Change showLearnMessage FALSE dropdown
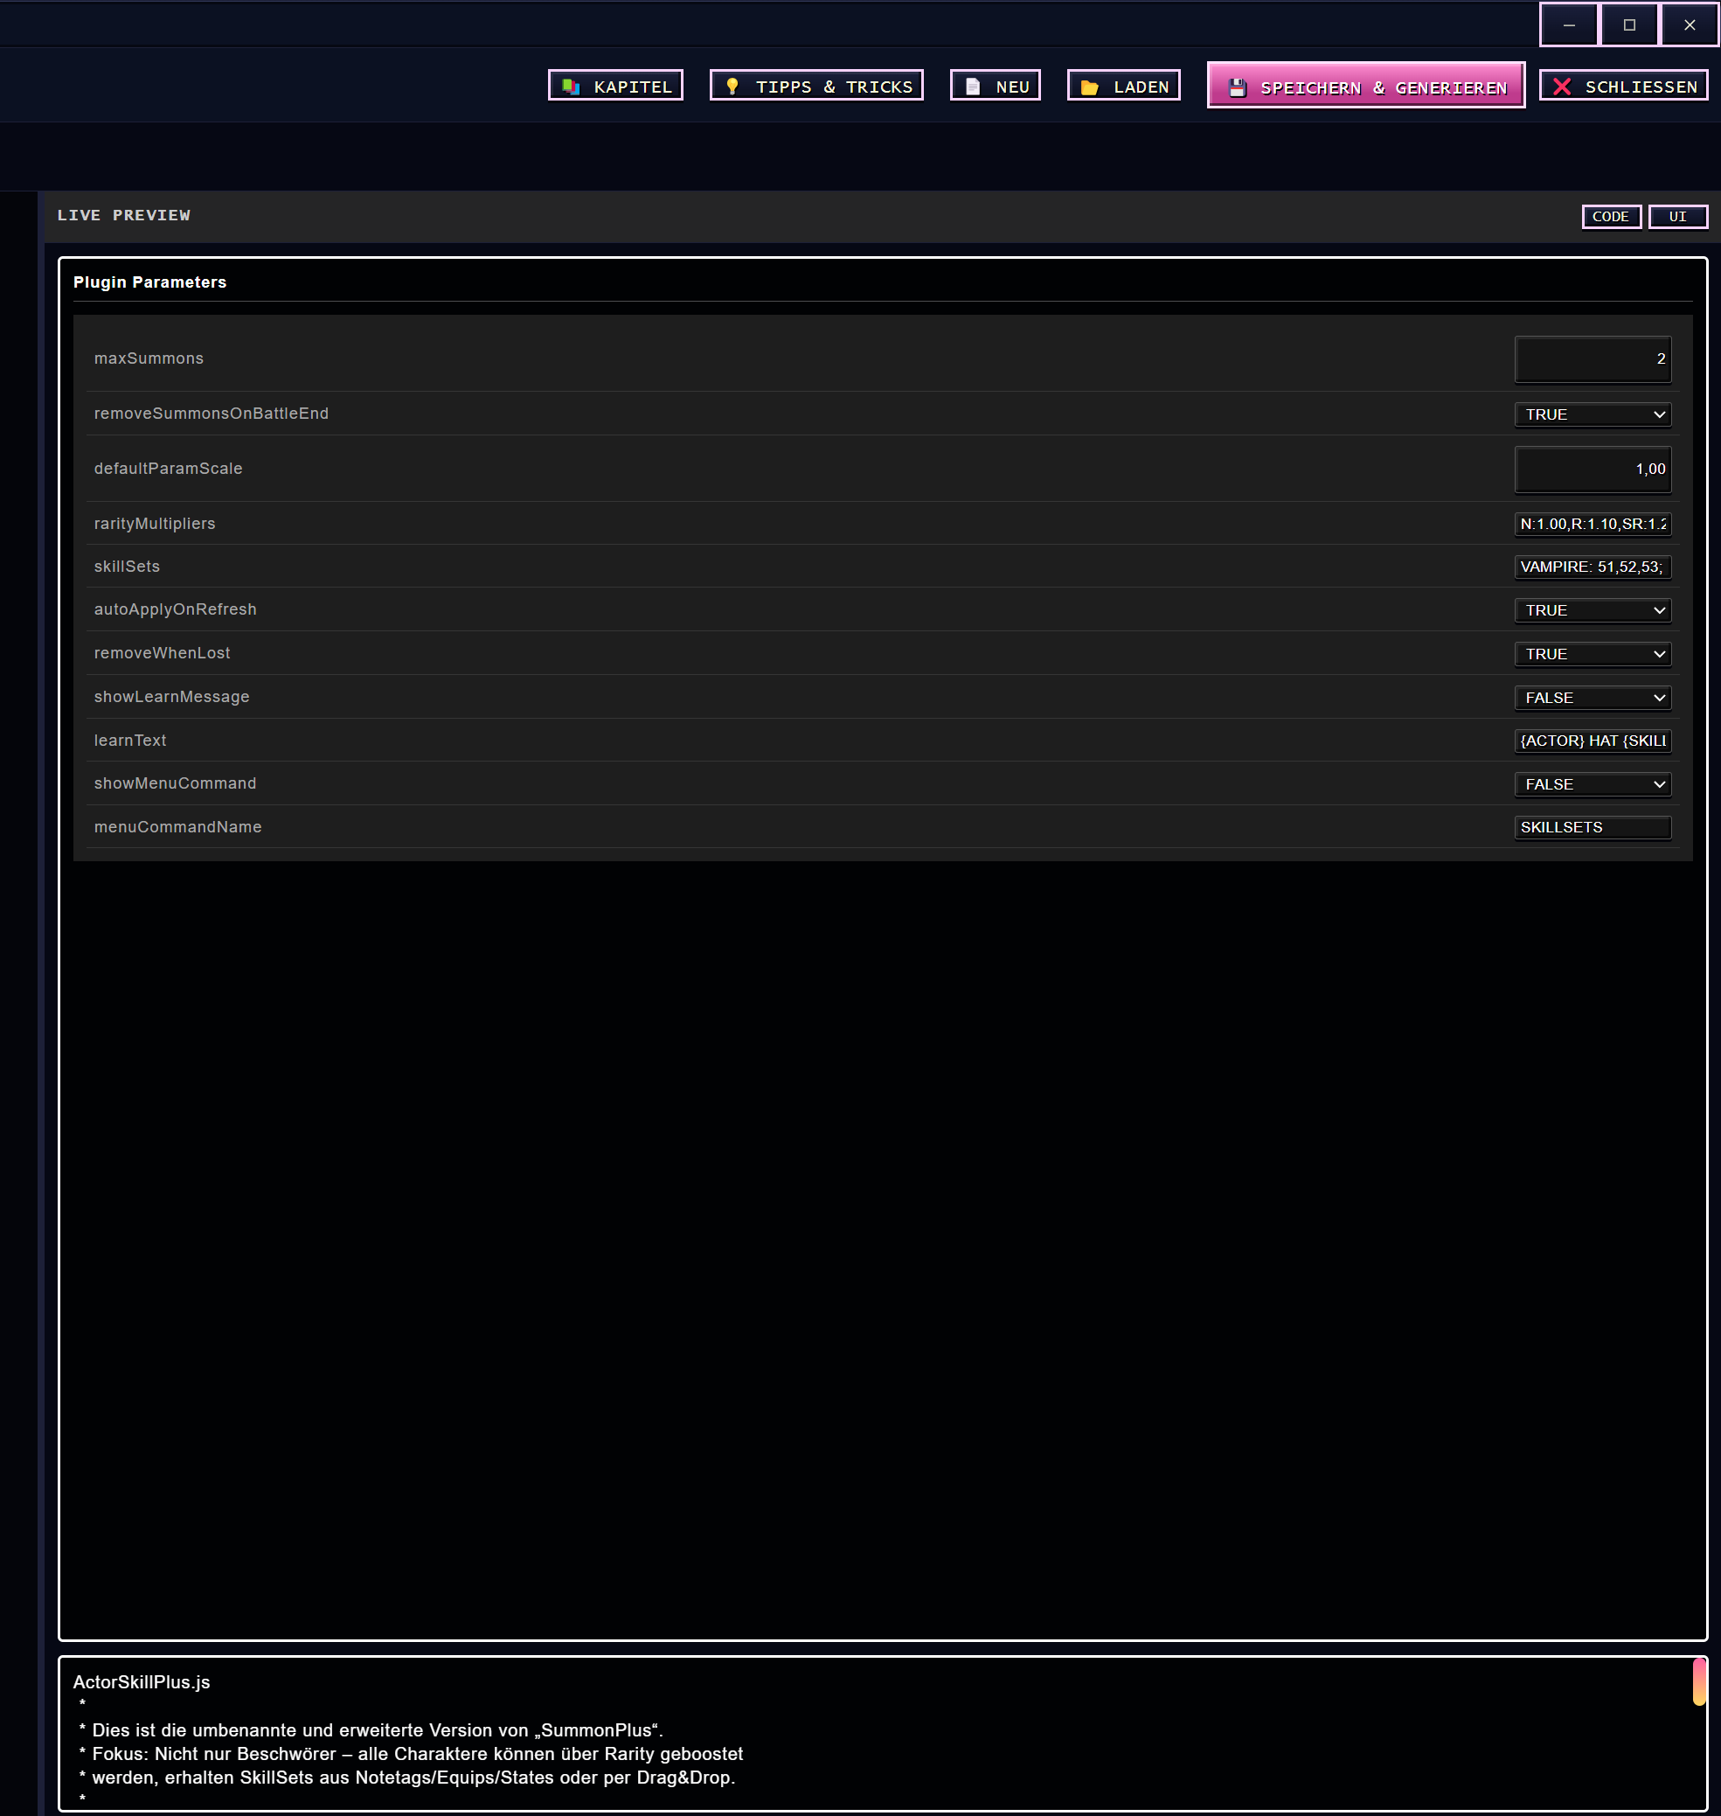This screenshot has height=1816, width=1721. 1593,698
